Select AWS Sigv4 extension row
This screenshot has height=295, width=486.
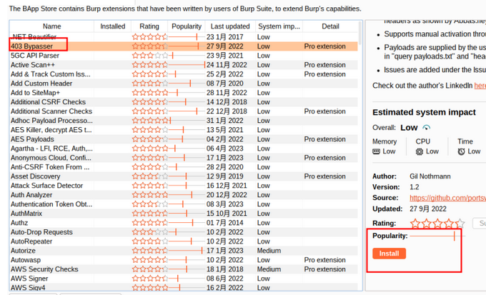coord(184,288)
